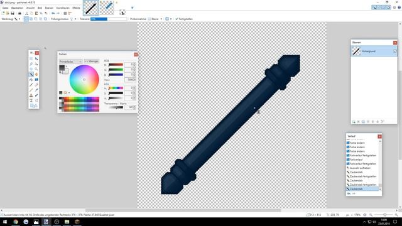Screen dimensions: 402x226
Task: Open Bild menu
Action: 40,8
